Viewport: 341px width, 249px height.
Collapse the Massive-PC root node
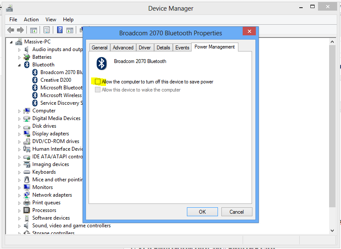click(11, 42)
